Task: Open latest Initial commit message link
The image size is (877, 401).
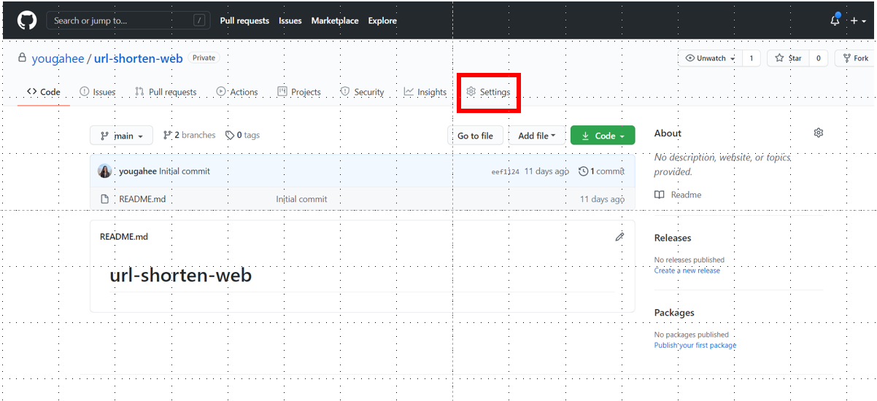Action: 185,171
